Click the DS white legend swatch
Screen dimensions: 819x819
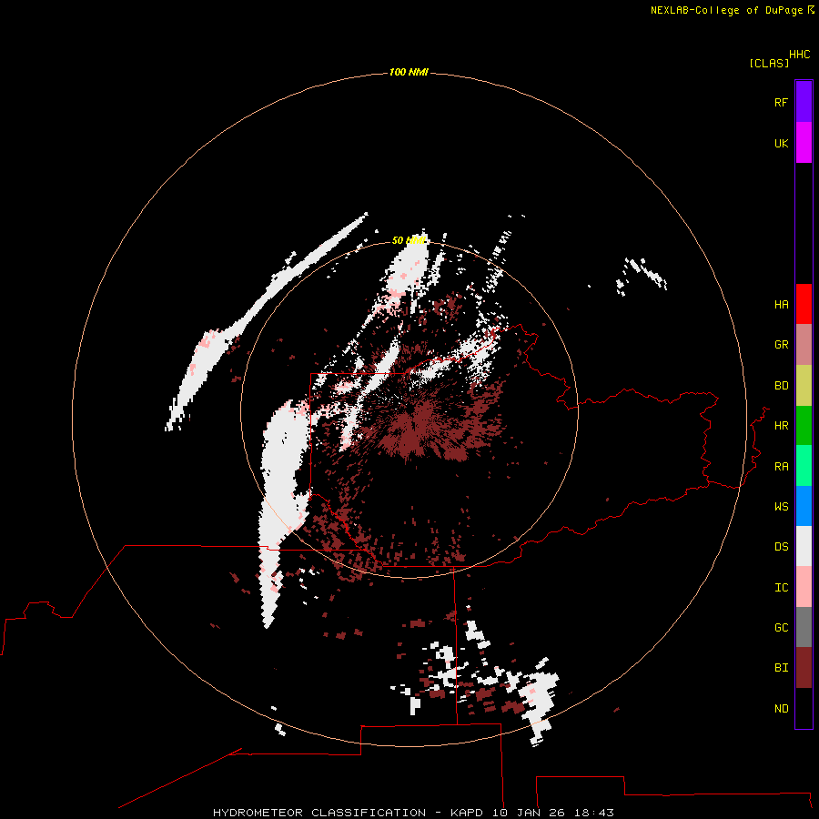click(804, 546)
